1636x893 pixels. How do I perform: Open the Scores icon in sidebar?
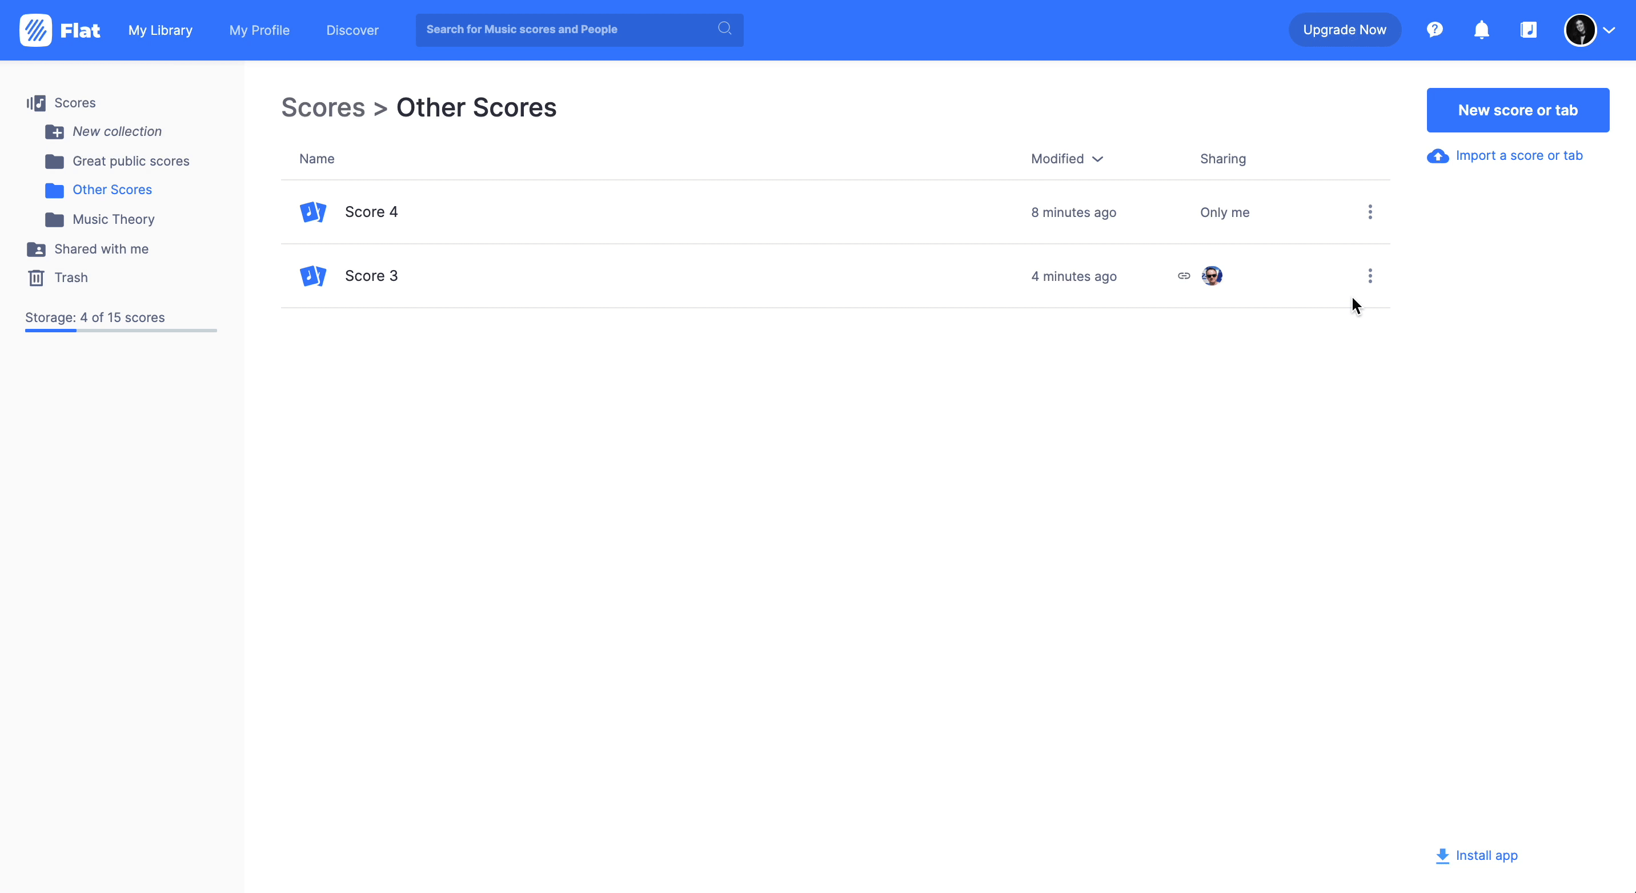coord(37,102)
